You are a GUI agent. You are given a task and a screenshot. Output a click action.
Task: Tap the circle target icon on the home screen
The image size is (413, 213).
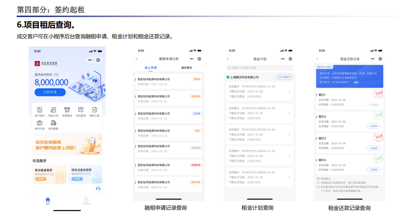coord(98,60)
